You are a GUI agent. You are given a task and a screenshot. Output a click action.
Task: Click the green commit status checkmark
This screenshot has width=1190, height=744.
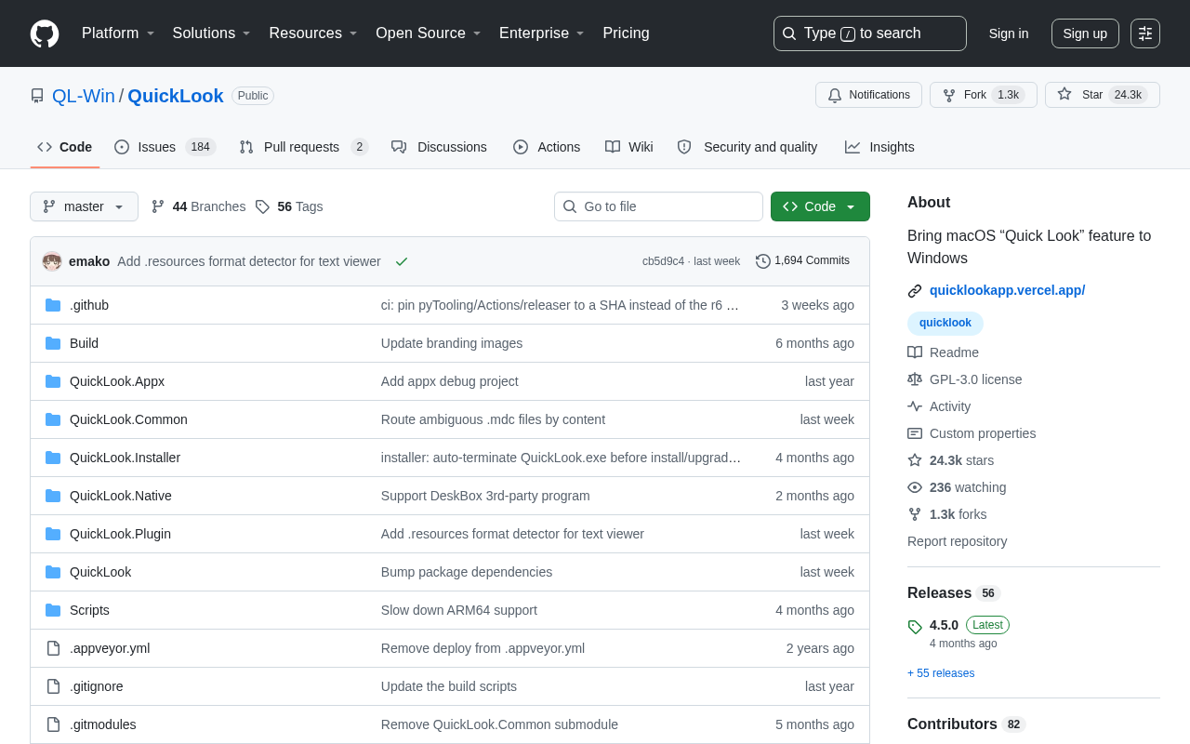coord(402,261)
